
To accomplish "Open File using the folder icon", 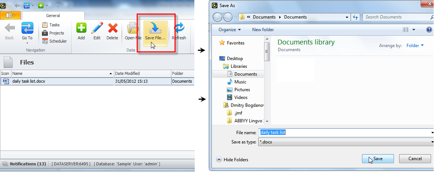I will click(133, 29).
